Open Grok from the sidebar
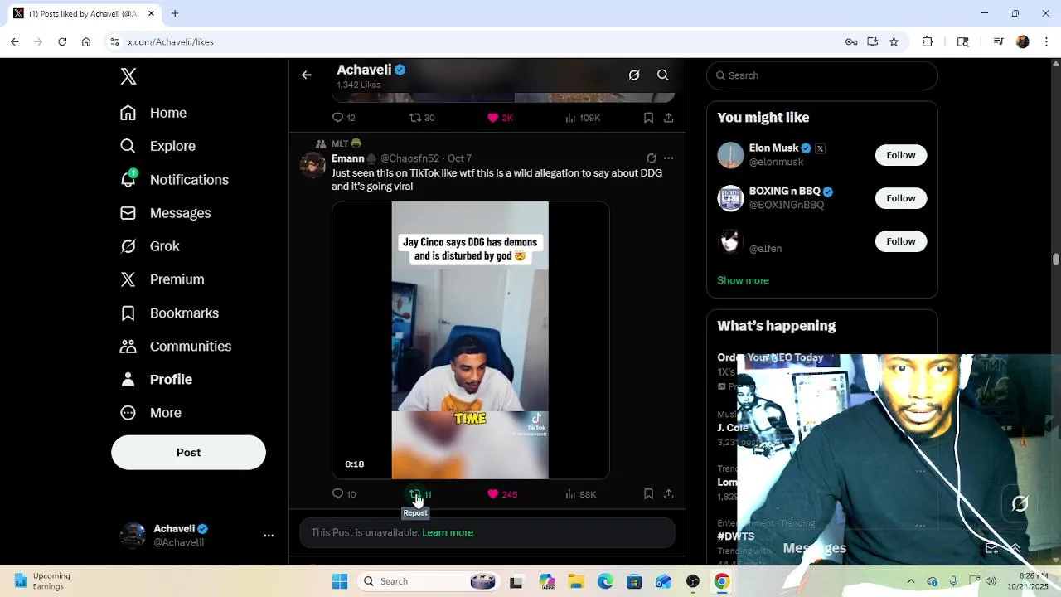The width and height of the screenshot is (1061, 597). coord(149,246)
